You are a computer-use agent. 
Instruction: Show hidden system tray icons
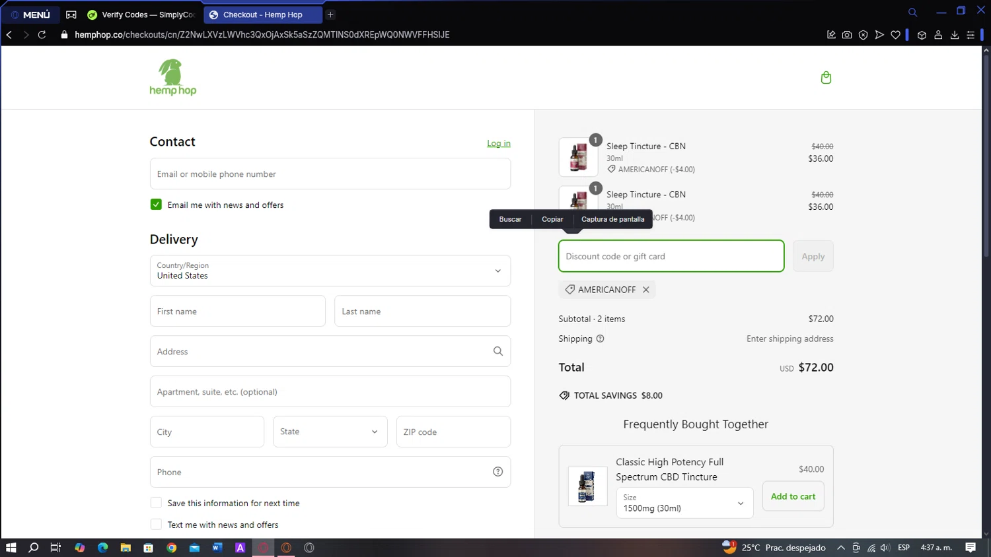(840, 548)
